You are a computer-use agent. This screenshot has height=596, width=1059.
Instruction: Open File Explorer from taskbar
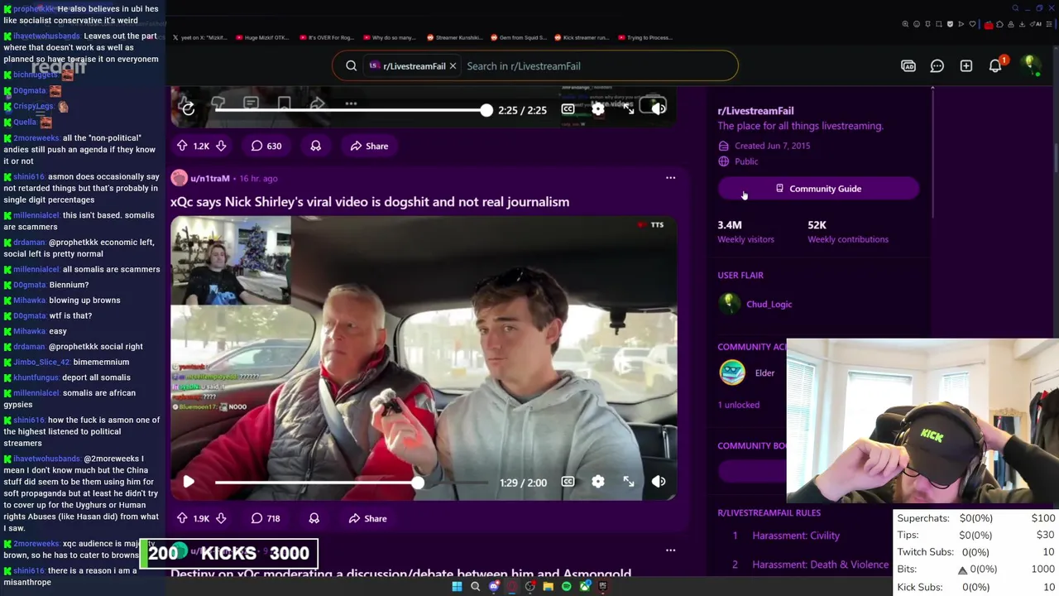point(548,586)
